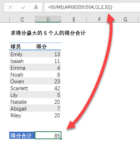Select column F header

point(100,19)
